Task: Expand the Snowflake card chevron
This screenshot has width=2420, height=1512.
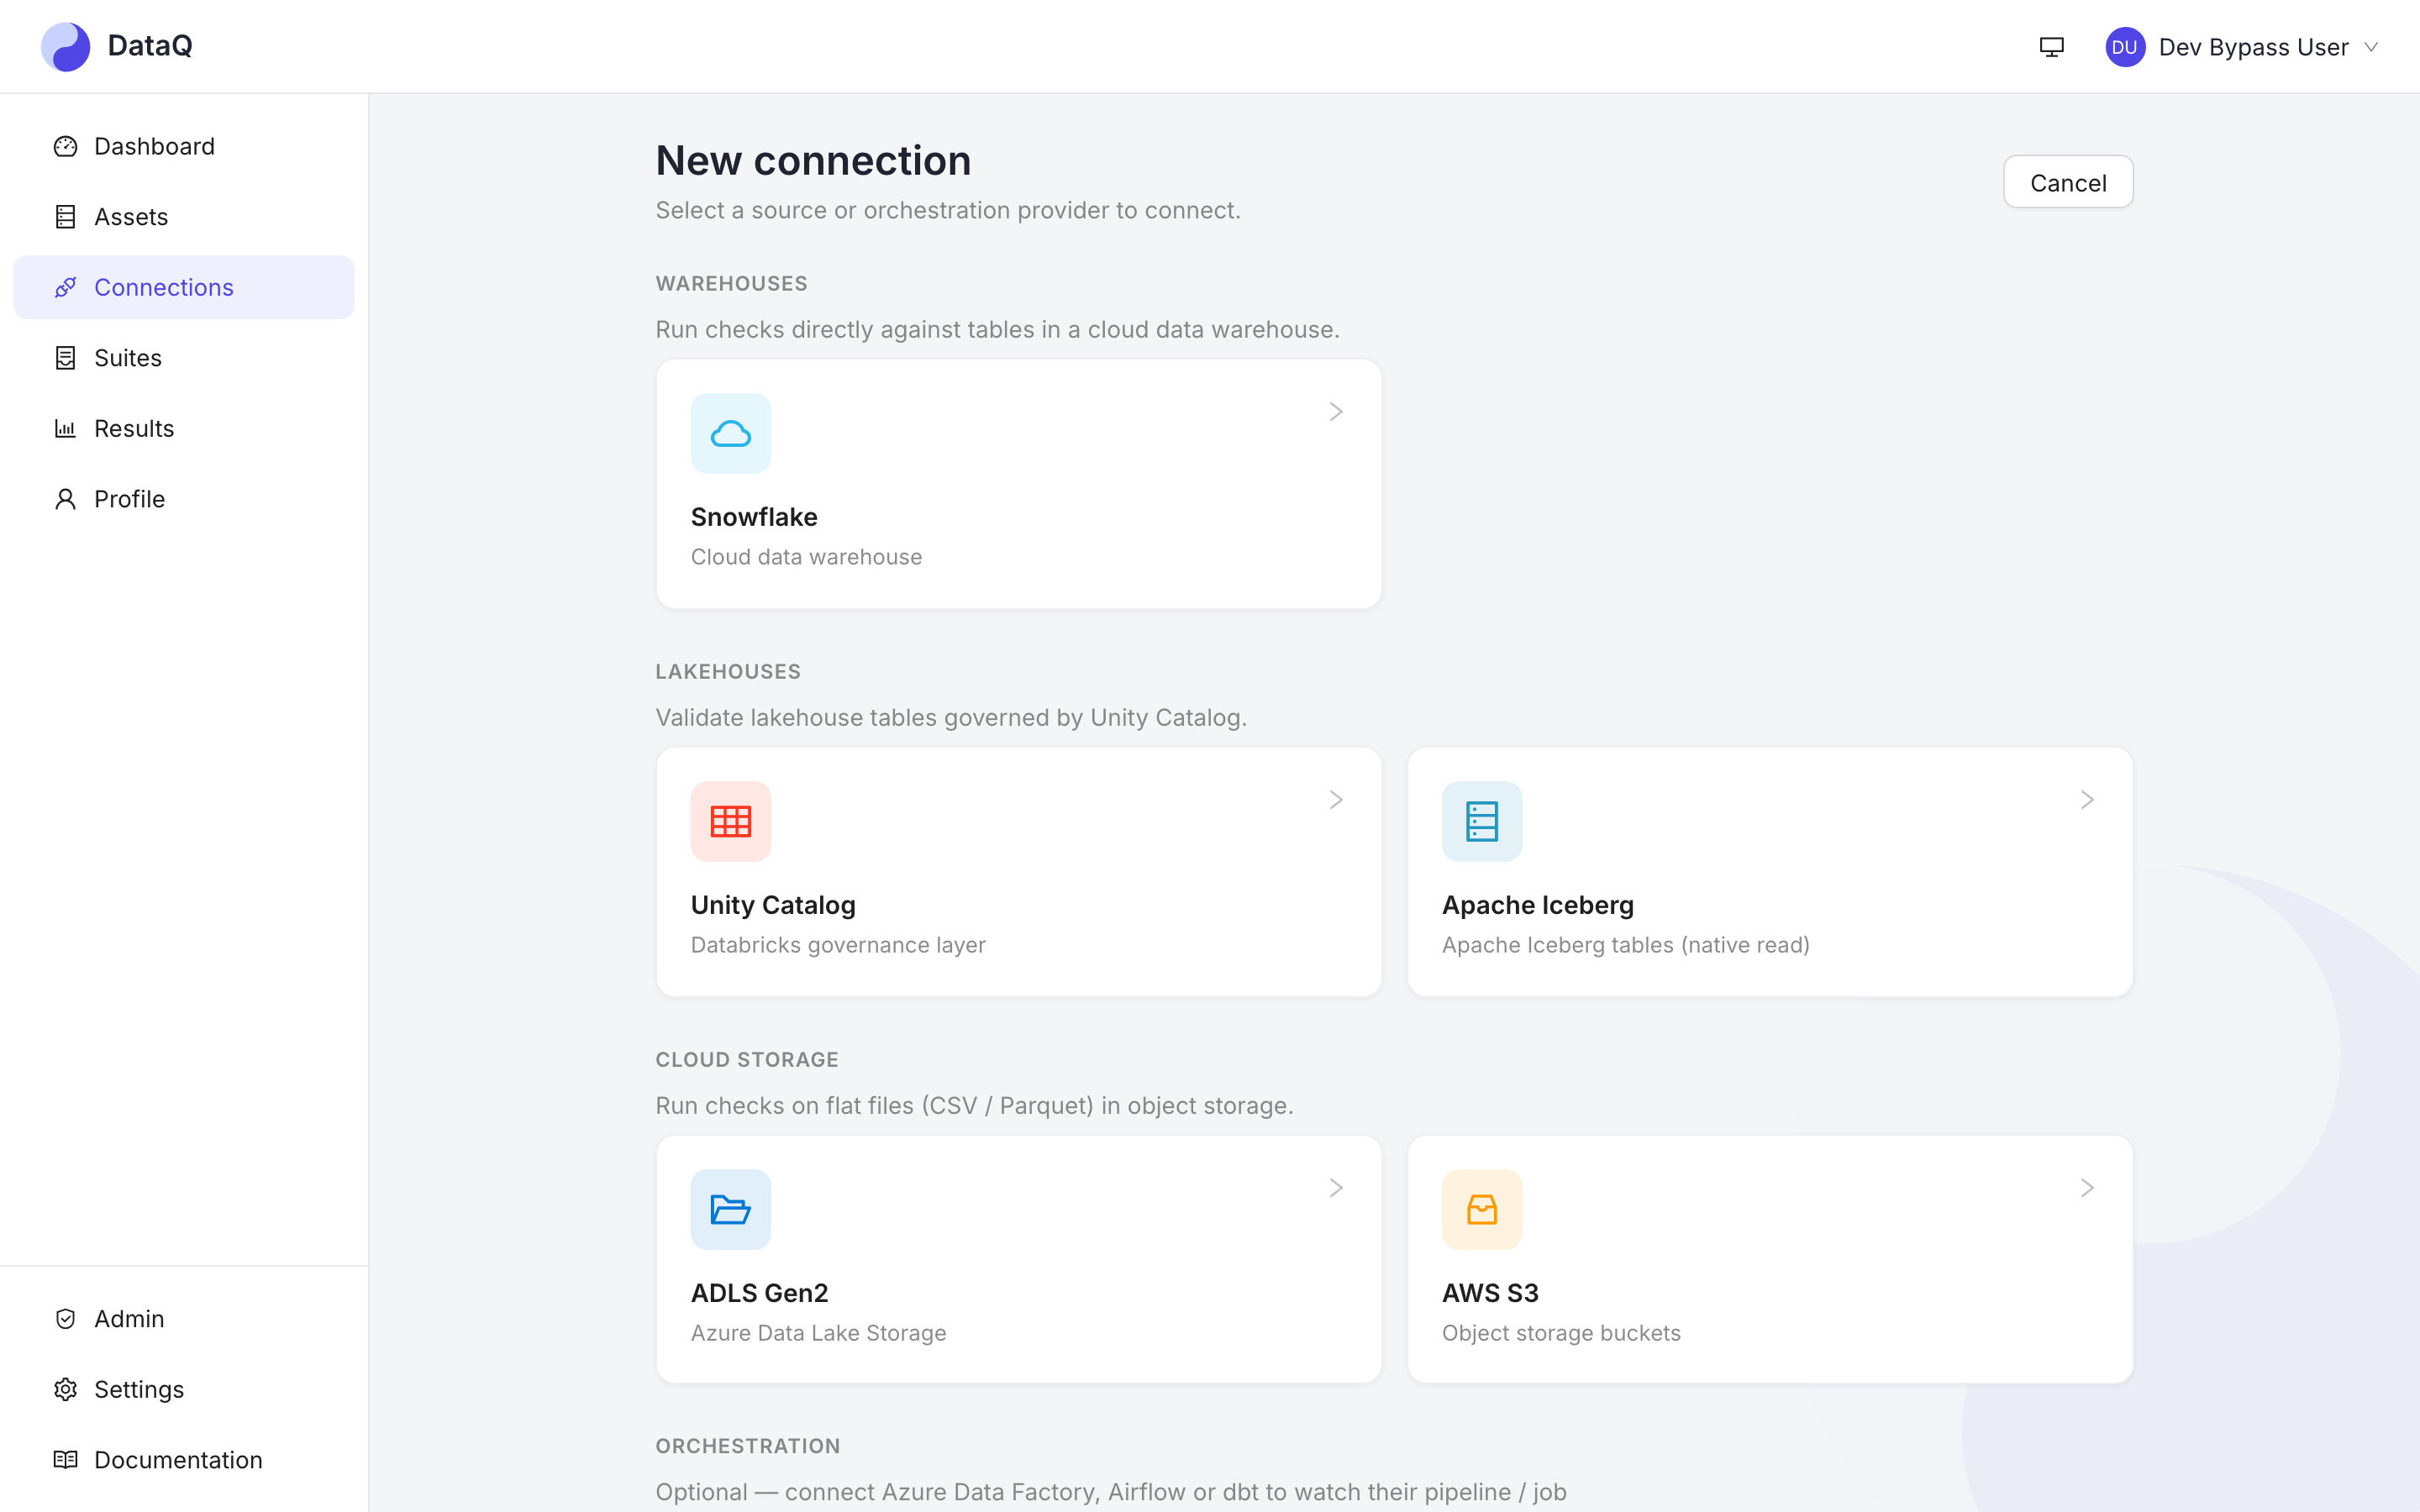Action: 1336,412
